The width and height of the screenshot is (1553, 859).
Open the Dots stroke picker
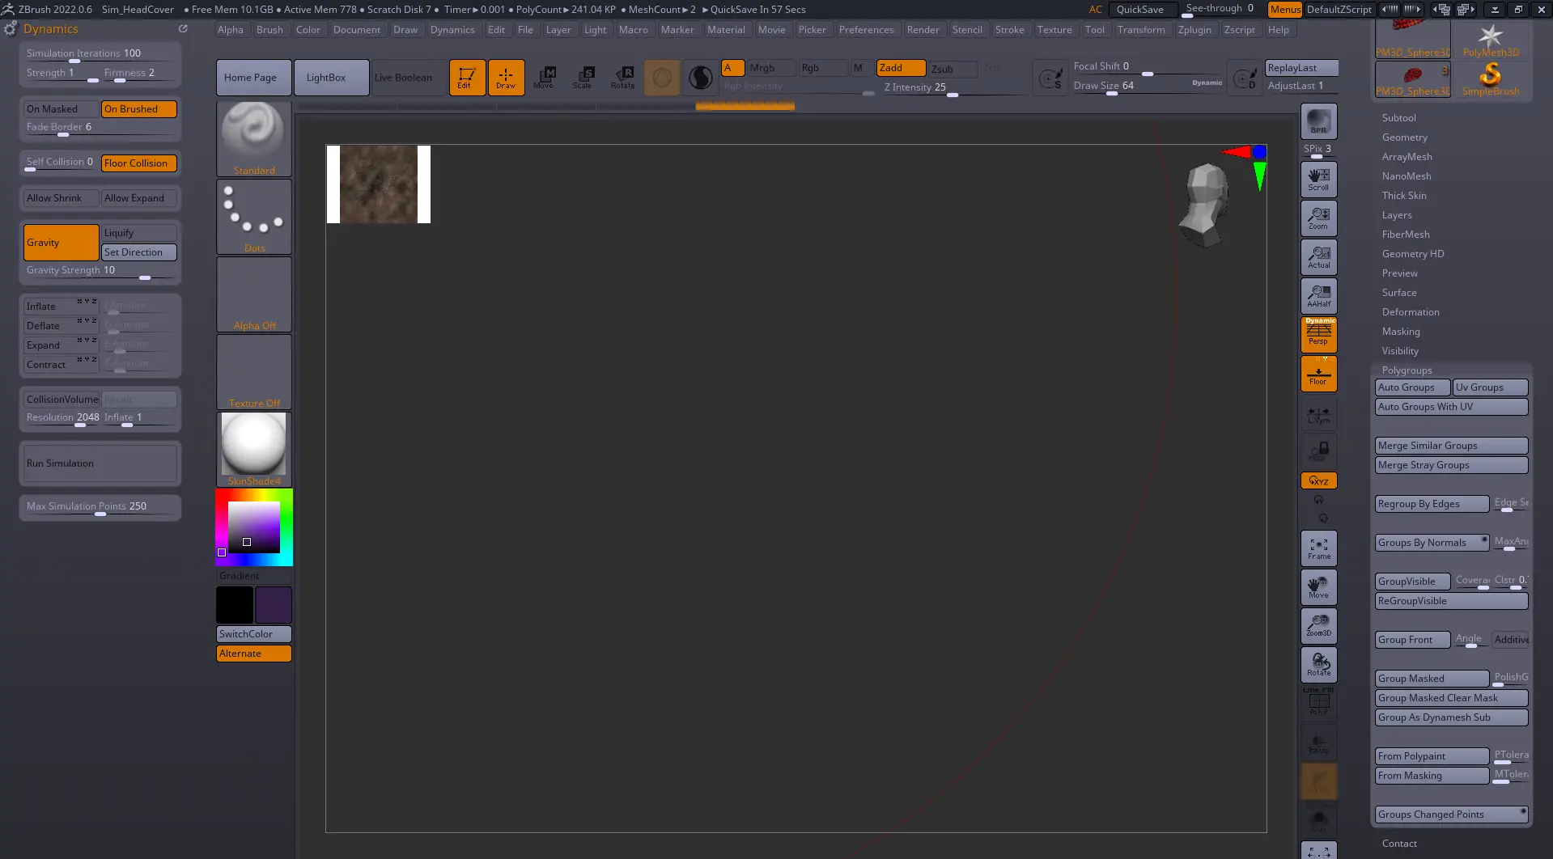pyautogui.click(x=254, y=217)
